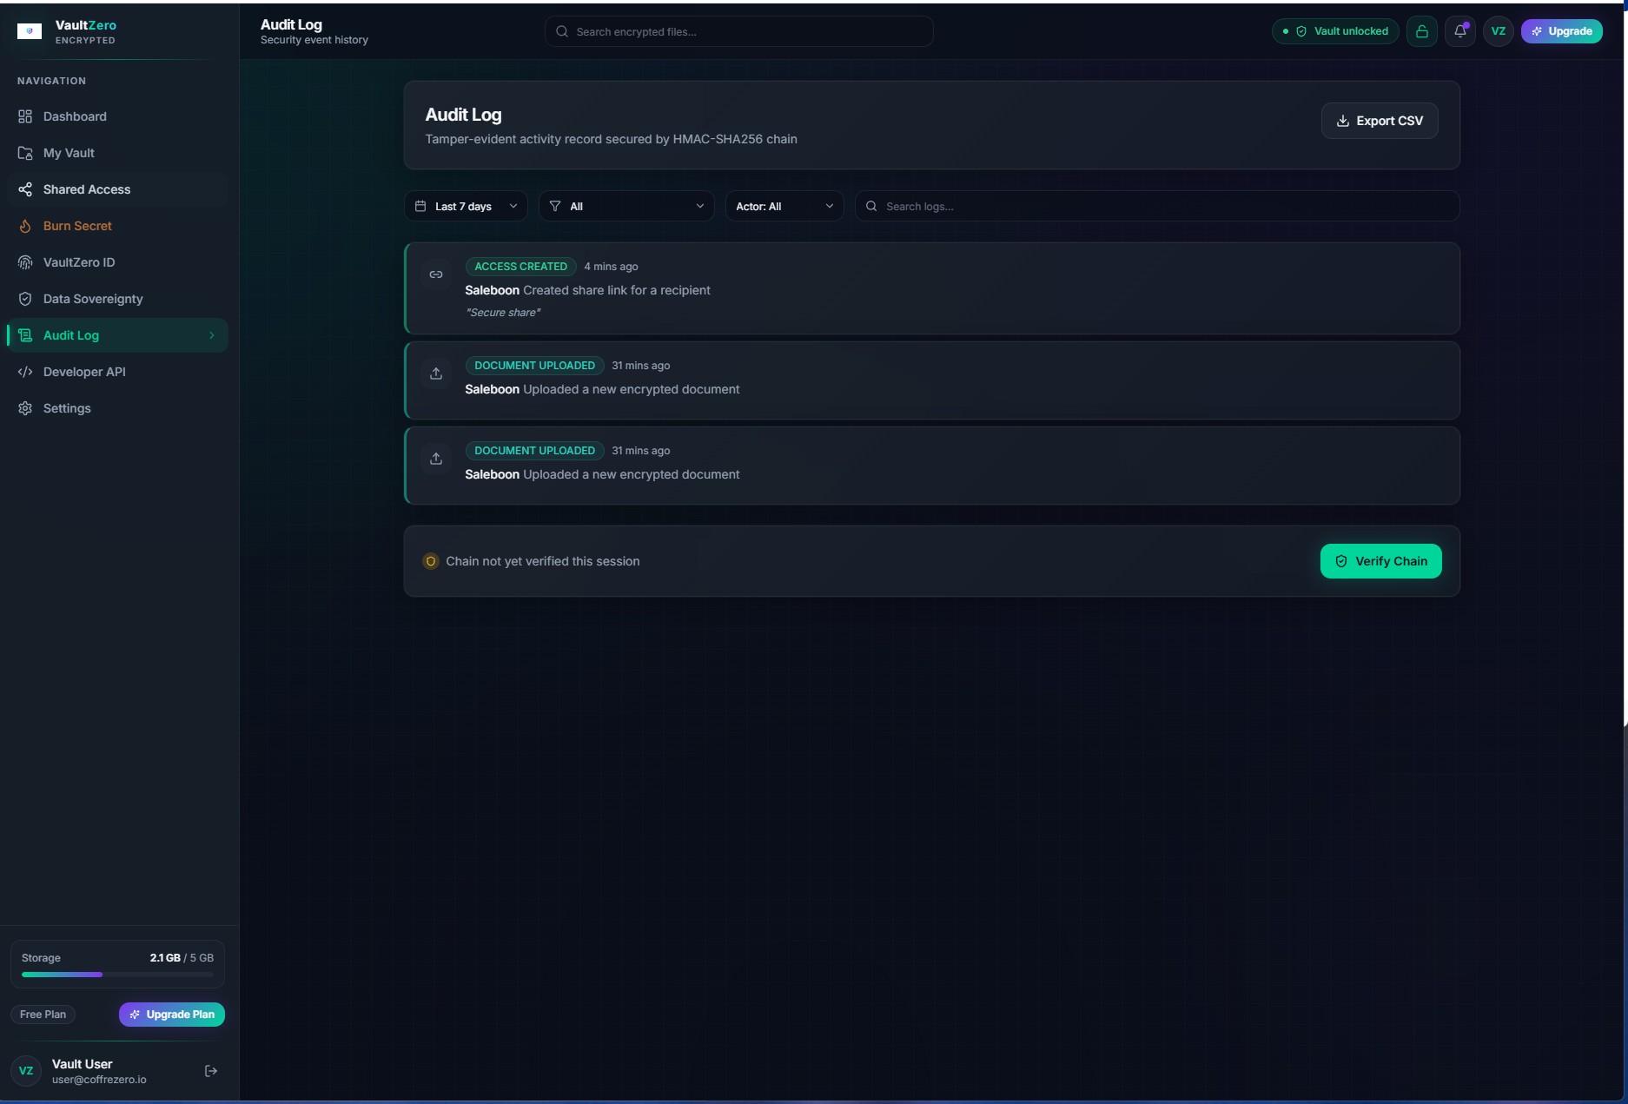The width and height of the screenshot is (1628, 1104).
Task: Expand the All event type filter
Action: tap(626, 206)
